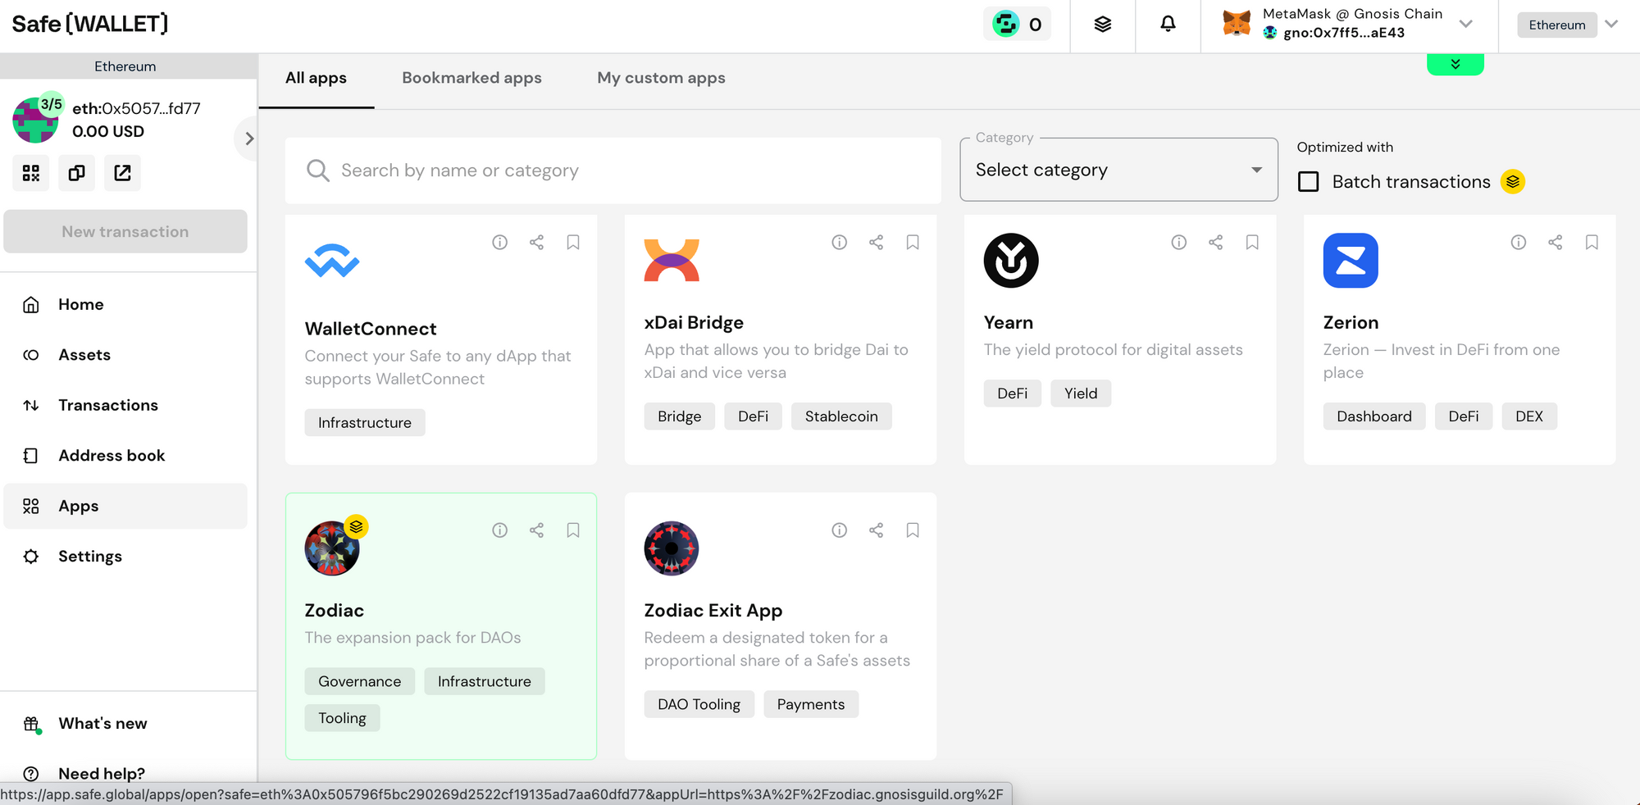Screen dimensions: 1640x805
Task: Bookmark the Zodiac Exit App
Action: (913, 530)
